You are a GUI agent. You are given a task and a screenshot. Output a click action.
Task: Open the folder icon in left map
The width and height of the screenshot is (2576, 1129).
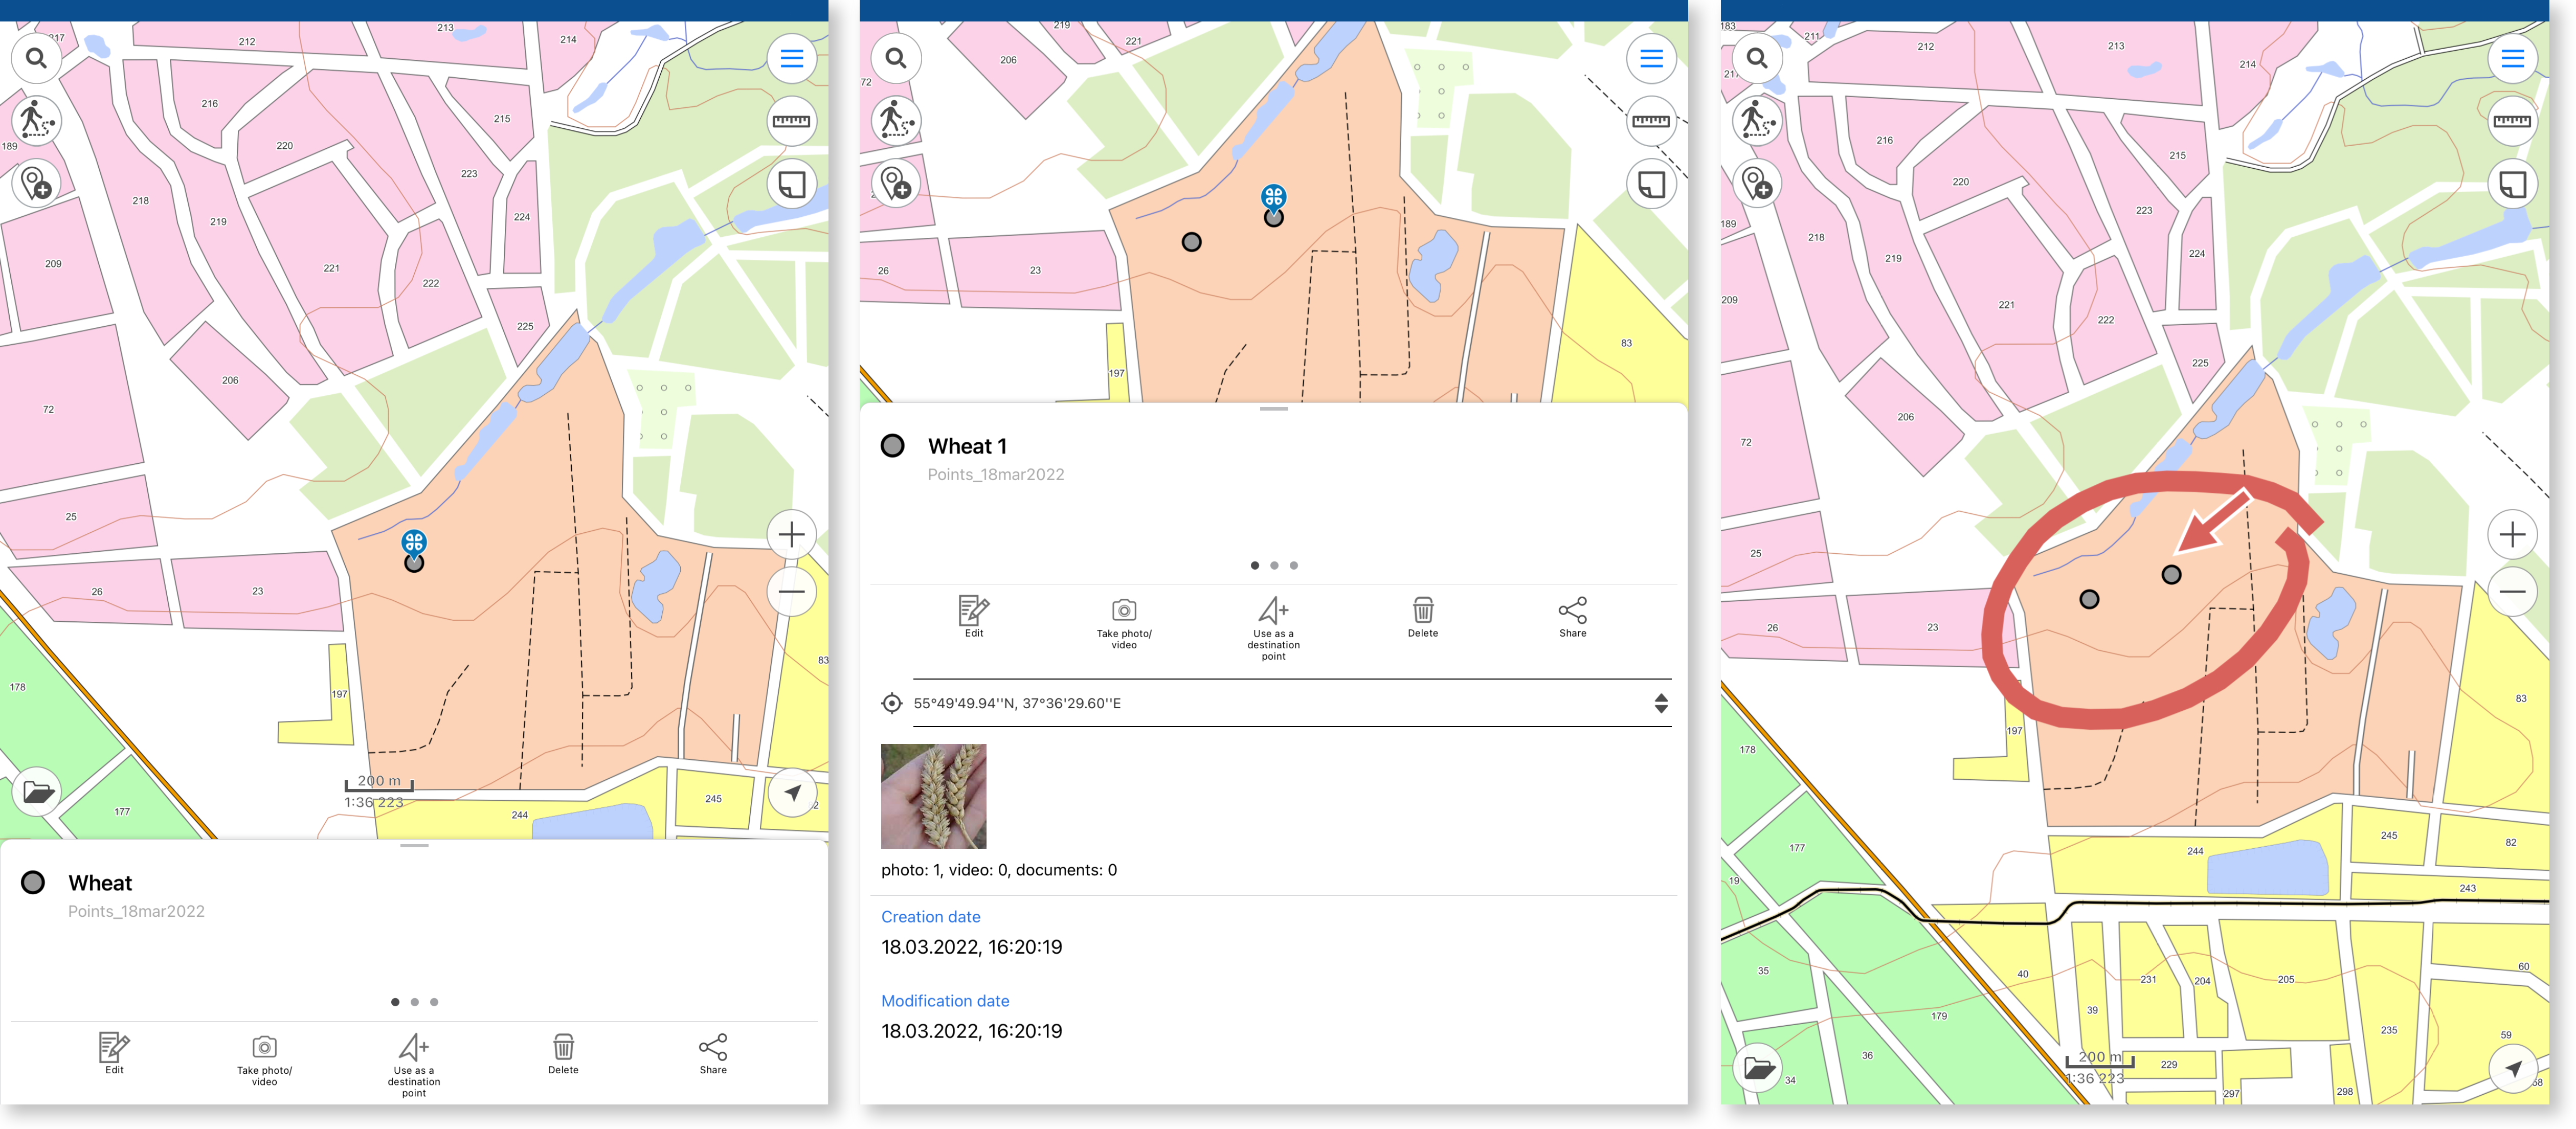coord(37,792)
